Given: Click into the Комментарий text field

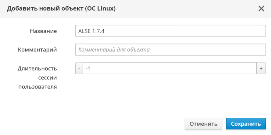Looking at the screenshot, I should pos(170,50).
